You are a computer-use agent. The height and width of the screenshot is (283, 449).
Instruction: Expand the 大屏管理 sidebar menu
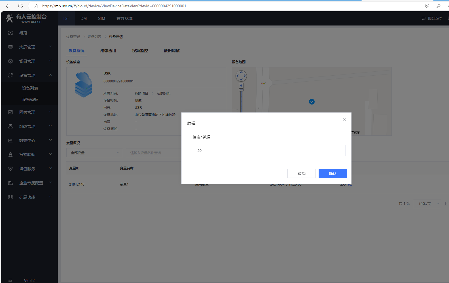[50, 47]
